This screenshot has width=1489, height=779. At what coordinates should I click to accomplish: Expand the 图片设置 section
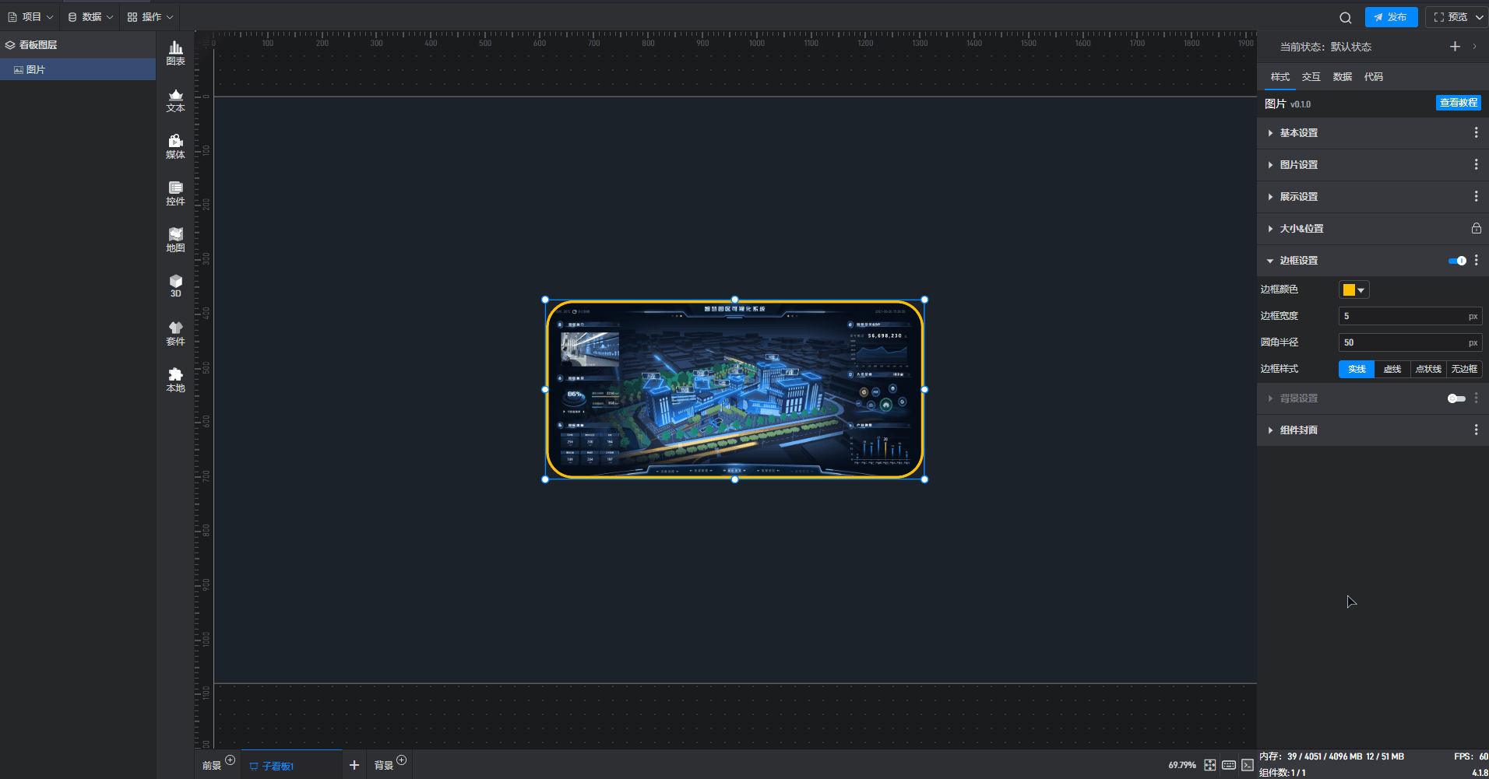point(1298,165)
